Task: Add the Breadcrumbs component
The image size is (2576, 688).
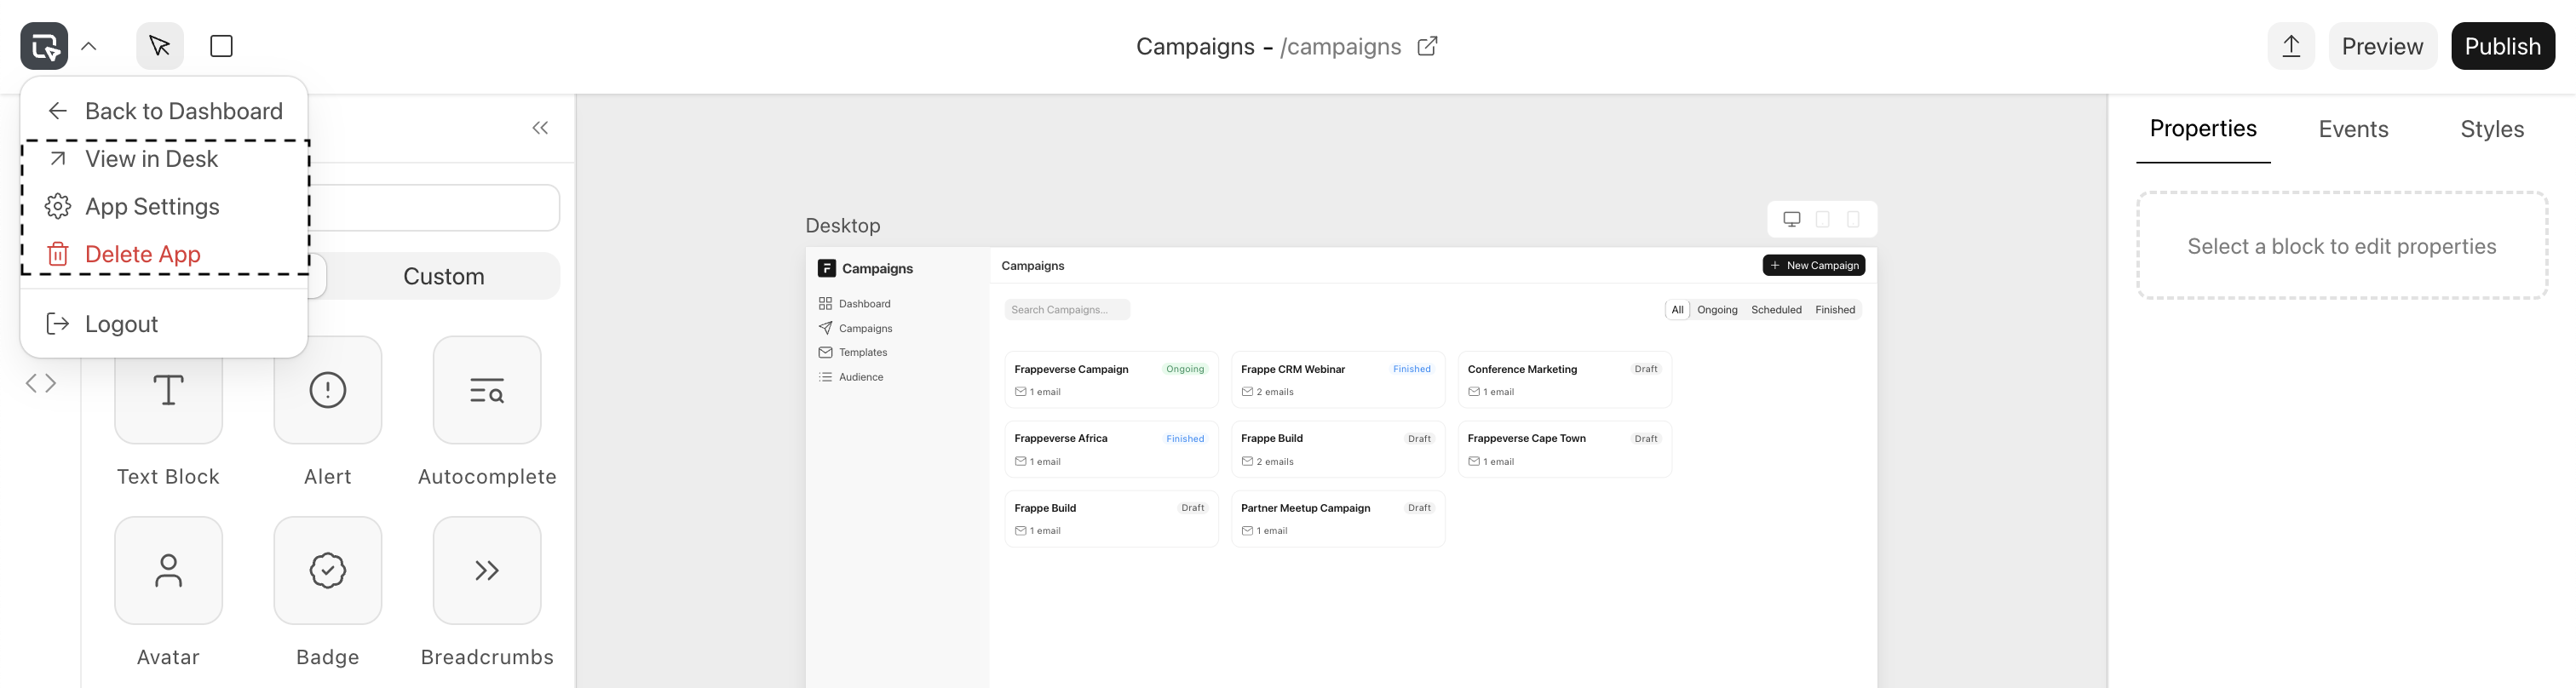Action: tap(486, 570)
